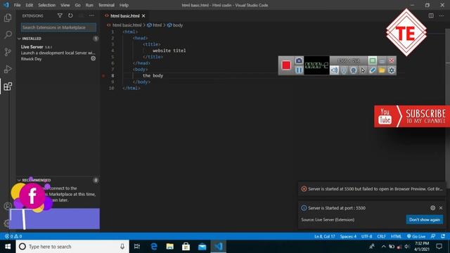This screenshot has height=253, width=450.
Task: Change indentation via Spaces: 4
Action: 348,236
